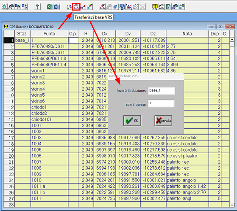Image resolution: width=237 pixels, height=211 pixels.
Task: Click the Inverti la stazione input field
Action: click(x=161, y=91)
